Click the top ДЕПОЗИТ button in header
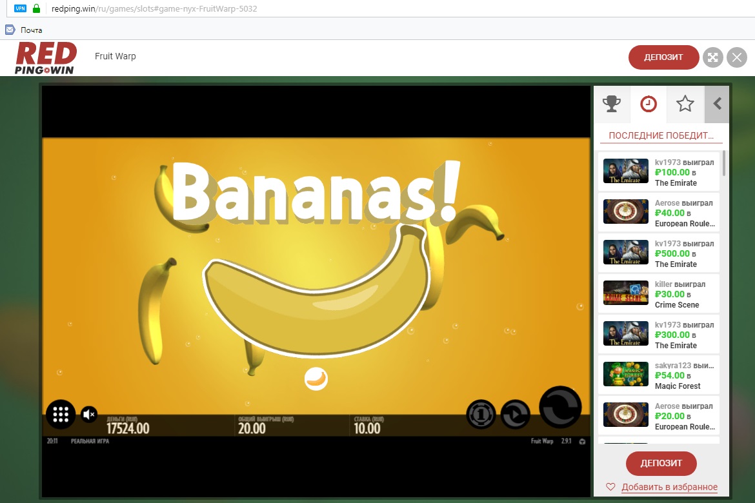 [x=663, y=57]
